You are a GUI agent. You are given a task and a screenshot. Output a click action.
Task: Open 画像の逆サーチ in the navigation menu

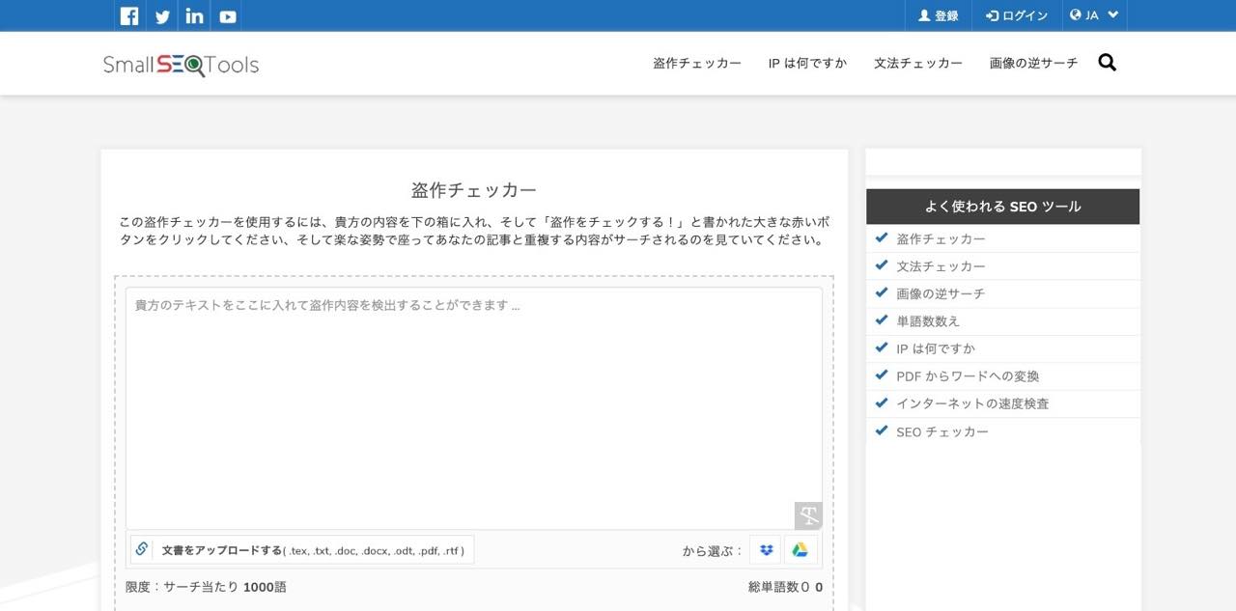pyautogui.click(x=1033, y=63)
